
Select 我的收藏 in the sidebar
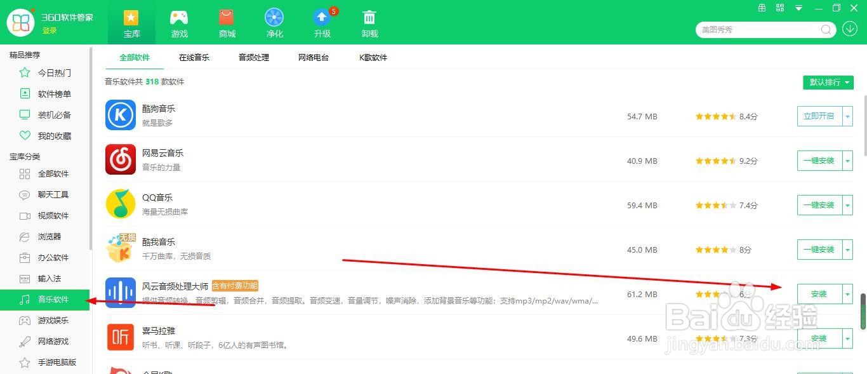click(46, 136)
